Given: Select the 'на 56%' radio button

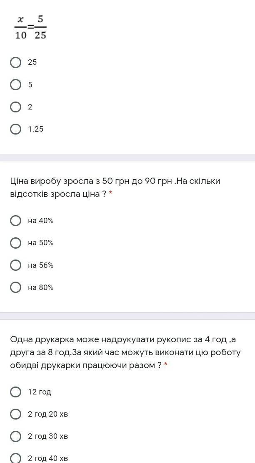Looking at the screenshot, I should click(x=15, y=265).
